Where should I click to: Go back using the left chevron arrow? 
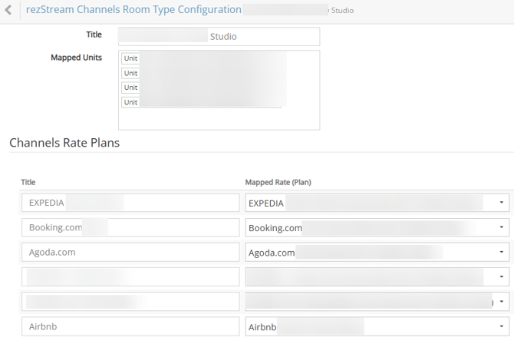8,10
